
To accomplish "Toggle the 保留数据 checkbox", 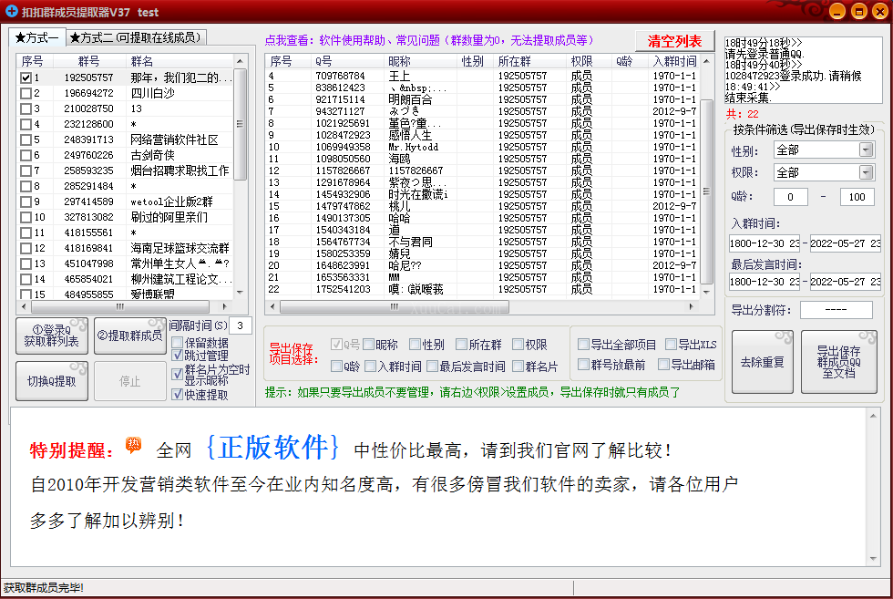I will click(177, 343).
